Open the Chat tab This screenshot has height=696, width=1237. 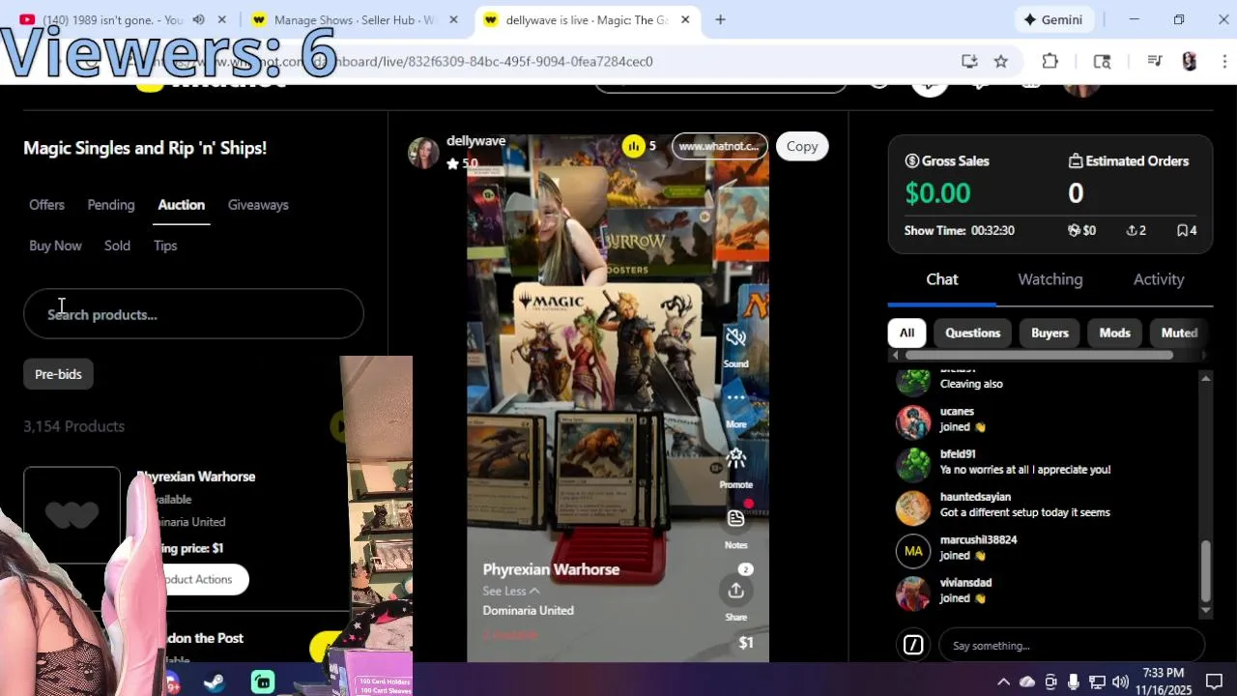pos(942,279)
